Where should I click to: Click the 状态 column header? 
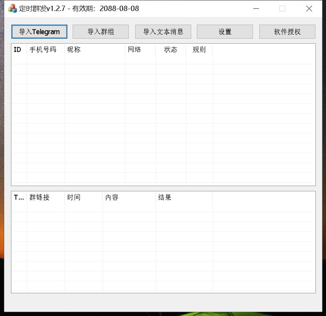(x=170, y=50)
